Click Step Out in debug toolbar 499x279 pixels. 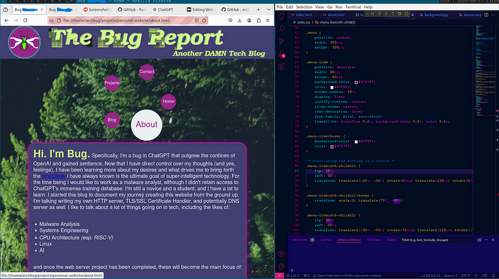(393, 14)
